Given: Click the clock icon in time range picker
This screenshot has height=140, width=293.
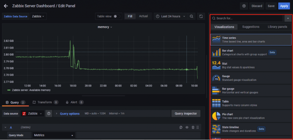Looking at the screenshot, I should click(x=158, y=16).
